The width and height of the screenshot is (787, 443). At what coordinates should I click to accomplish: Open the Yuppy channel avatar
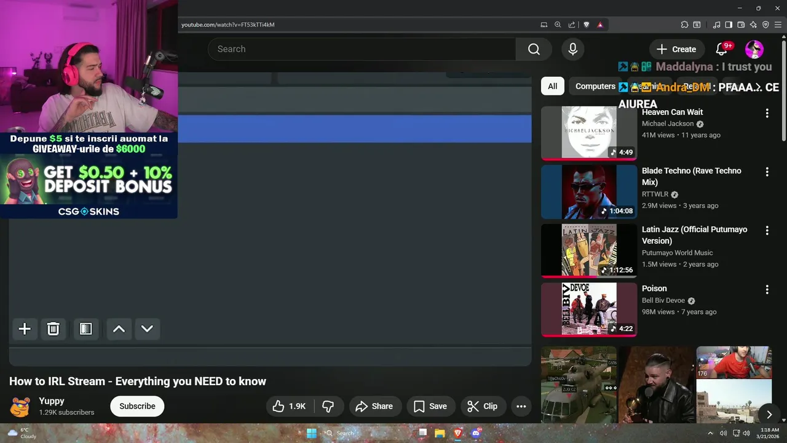tap(20, 406)
